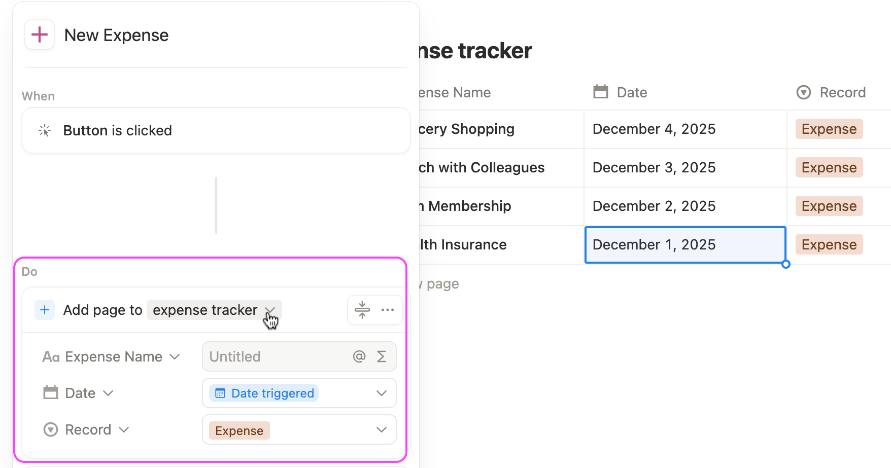This screenshot has width=891, height=468.
Task: Open the expense tracker database dropdown
Action: [270, 311]
